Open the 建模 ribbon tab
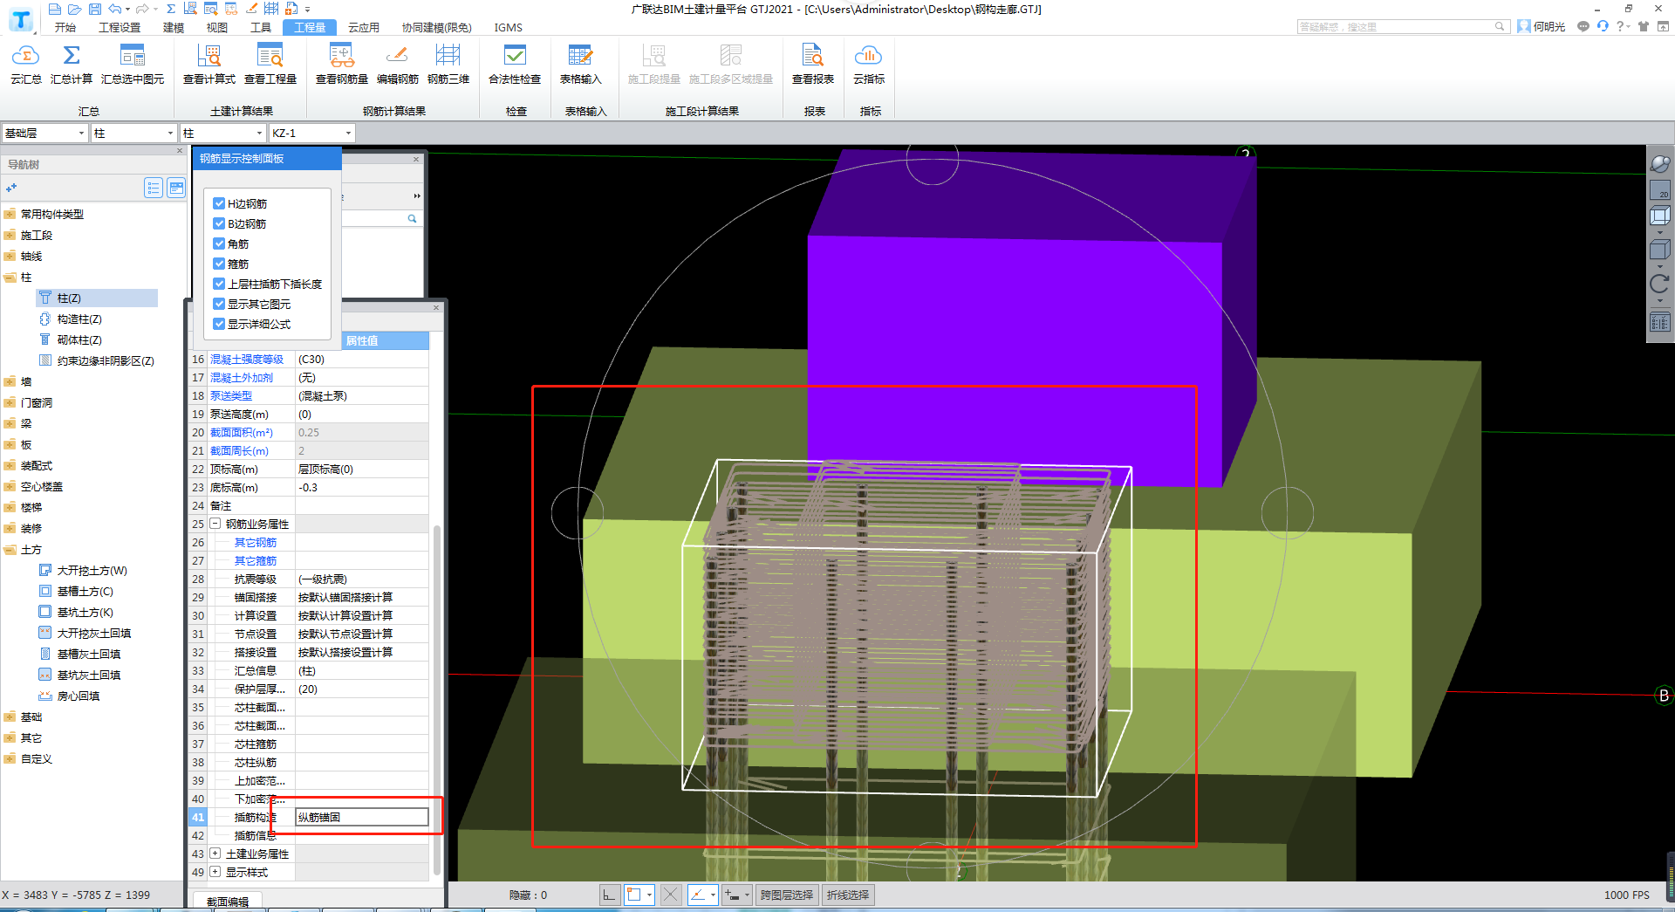 174,27
